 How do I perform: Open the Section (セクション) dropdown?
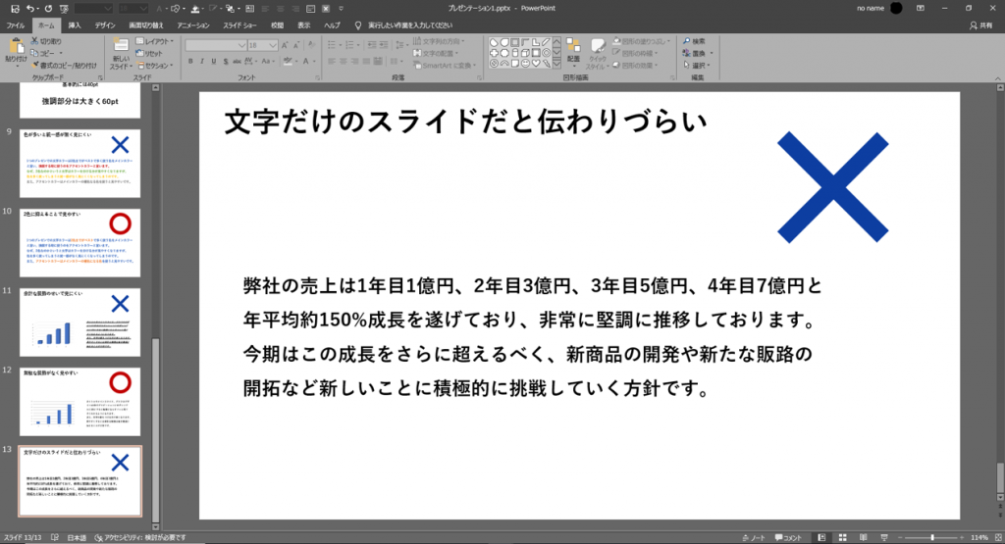pyautogui.click(x=154, y=66)
